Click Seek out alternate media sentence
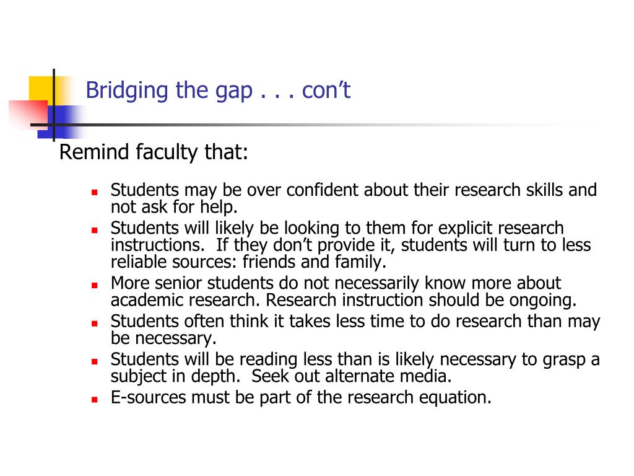This screenshot has width=634, height=476. click(352, 376)
